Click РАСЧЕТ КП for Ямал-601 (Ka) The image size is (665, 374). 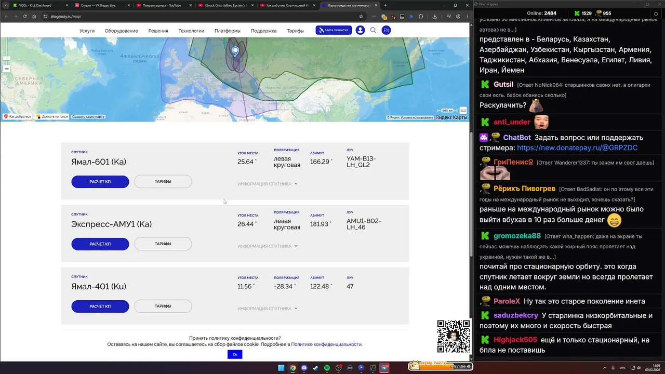(100, 182)
